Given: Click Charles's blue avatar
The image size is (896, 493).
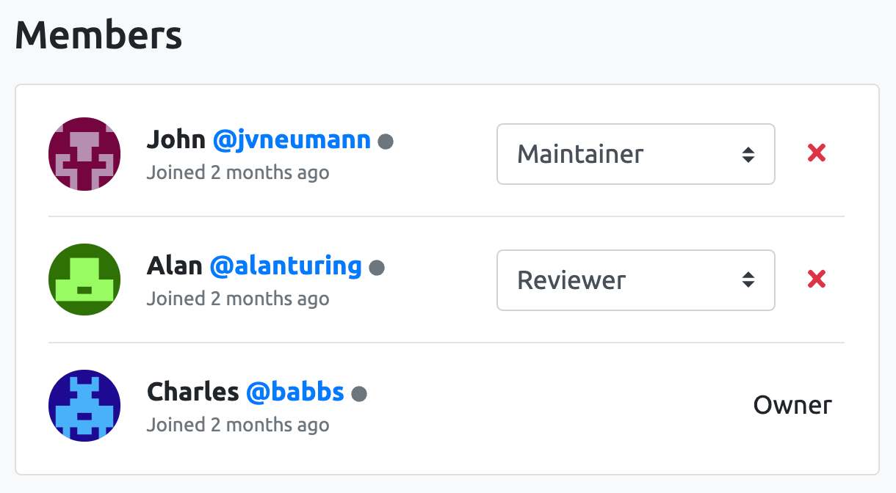Looking at the screenshot, I should tap(84, 406).
